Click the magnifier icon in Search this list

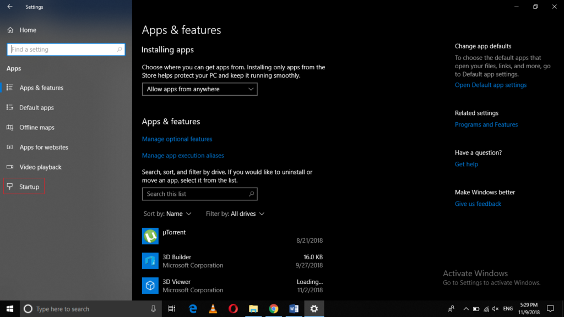tap(251, 194)
